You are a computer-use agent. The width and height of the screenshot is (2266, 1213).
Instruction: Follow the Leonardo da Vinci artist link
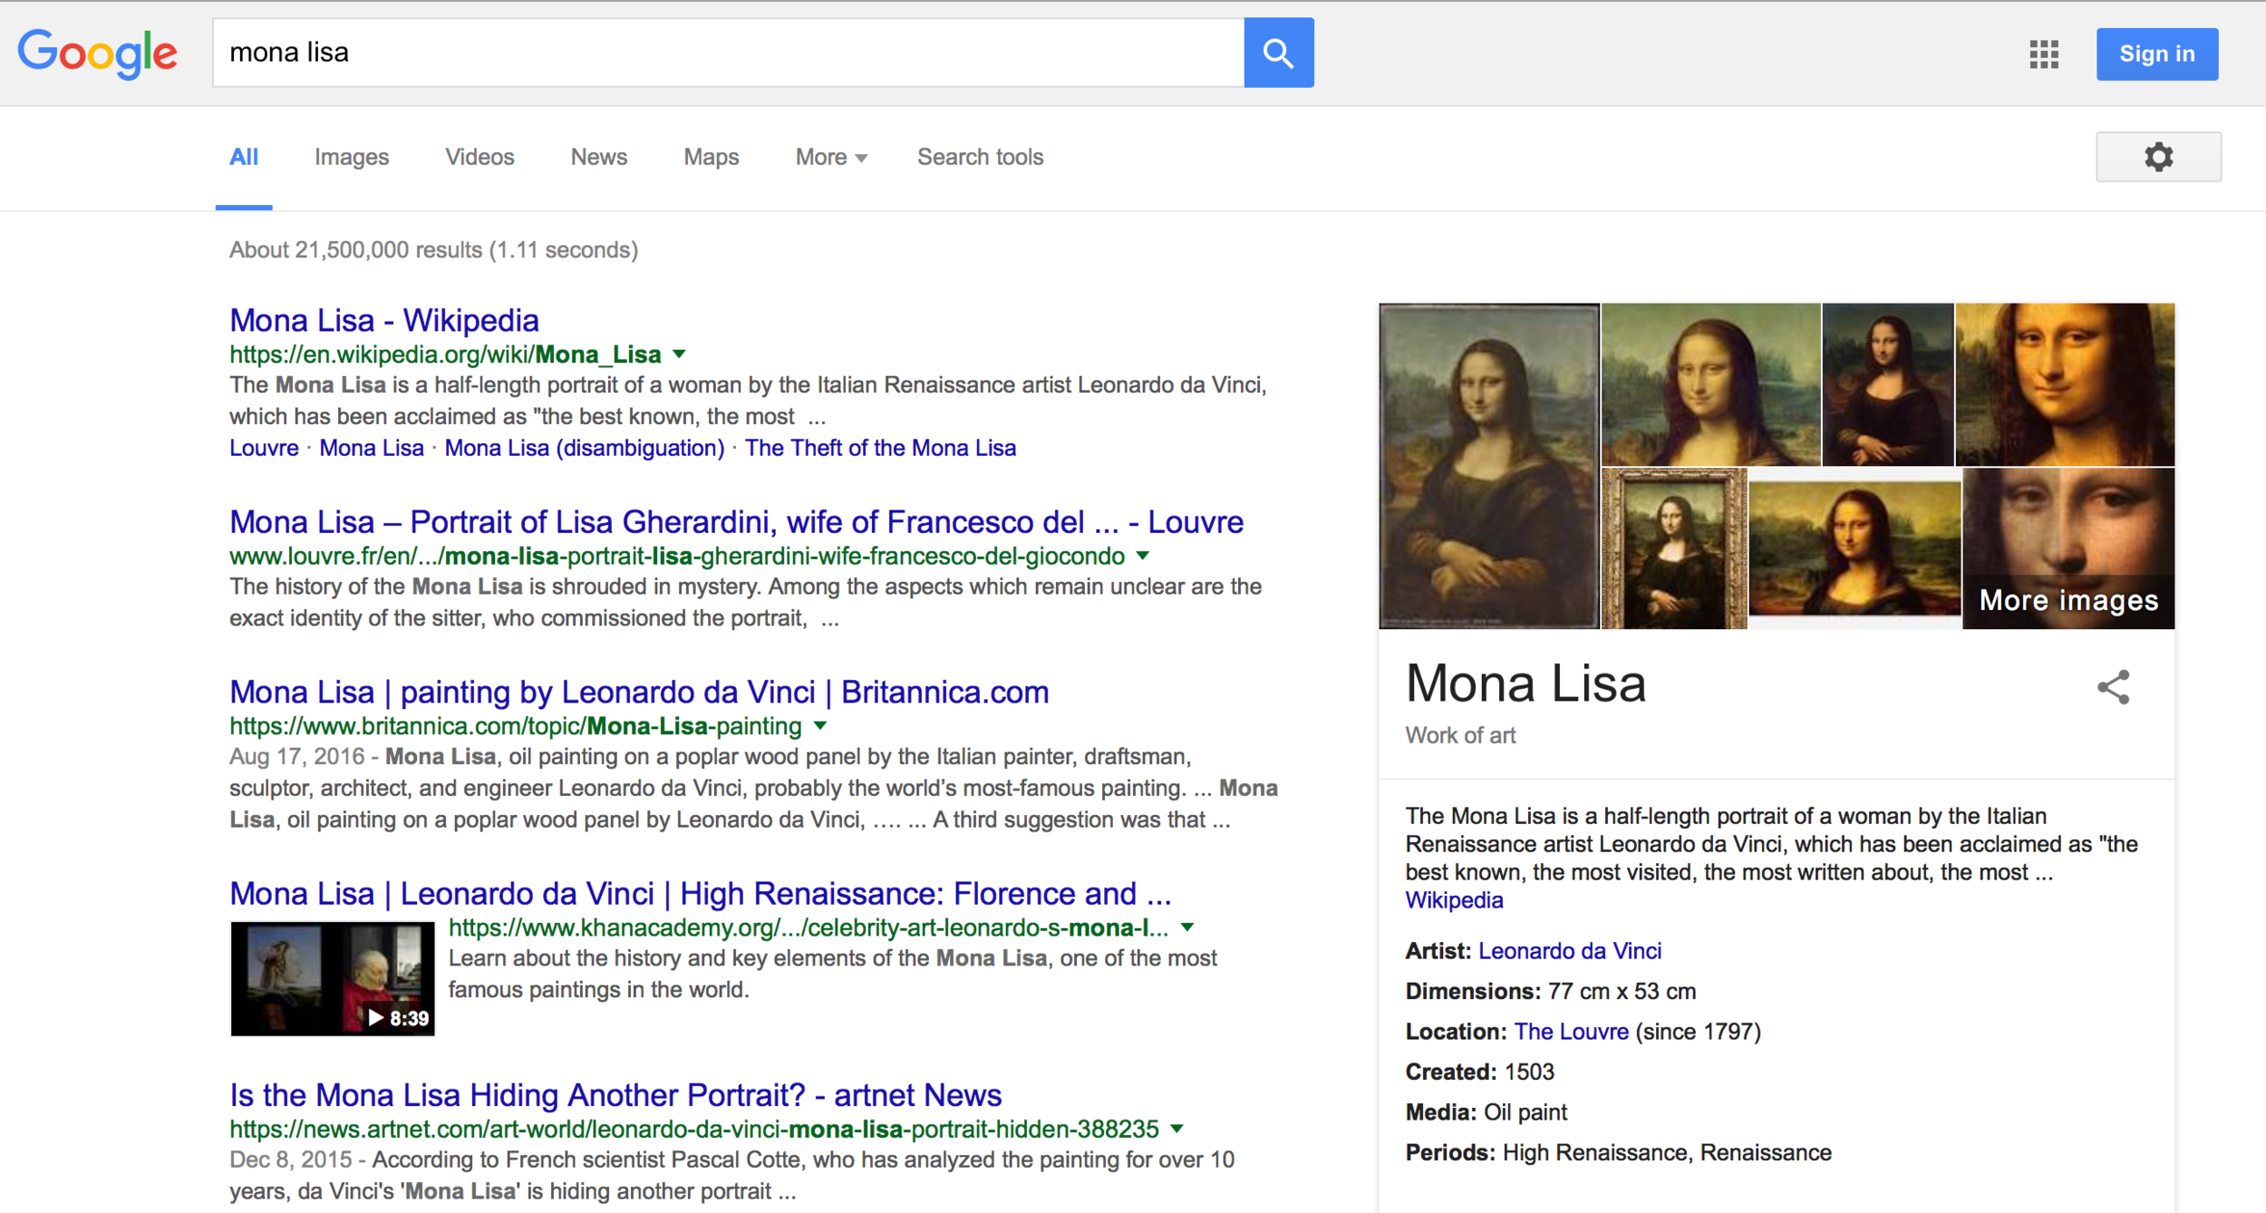click(x=1569, y=950)
